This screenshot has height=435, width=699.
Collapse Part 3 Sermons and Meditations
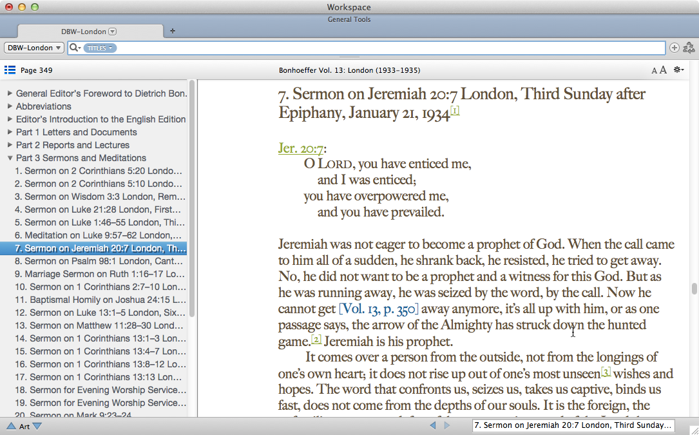pos(10,158)
